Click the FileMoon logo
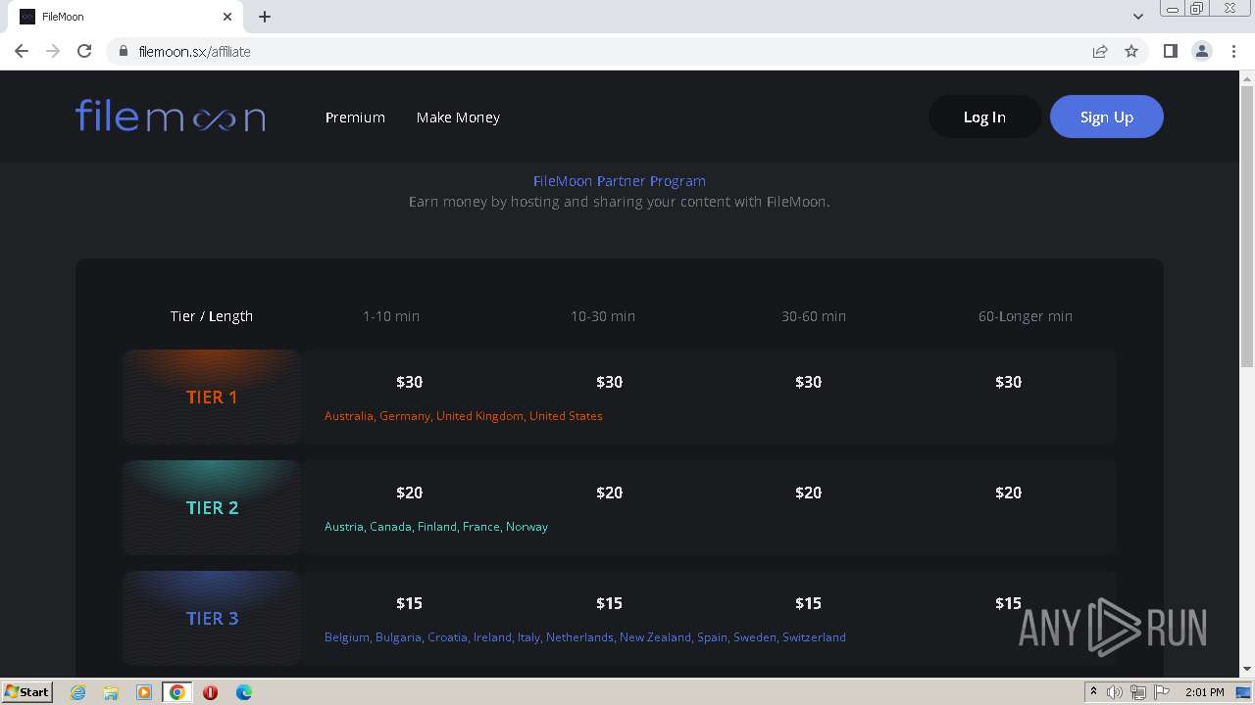Viewport: 1255px width, 705px height. (x=171, y=116)
